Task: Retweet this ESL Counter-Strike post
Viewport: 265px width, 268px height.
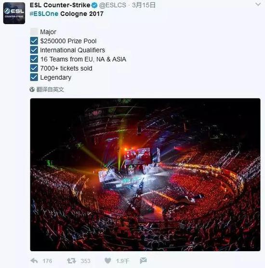Action: click(x=71, y=261)
